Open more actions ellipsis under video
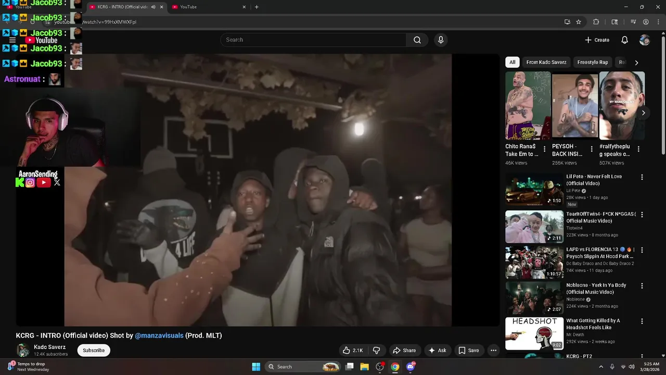666x375 pixels. [493, 351]
